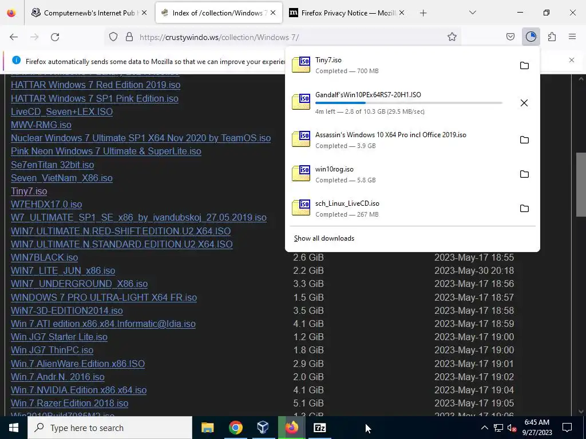Open HATTAR Windows 7 Red Edition 2019.iso link
The height and width of the screenshot is (439, 586).
click(96, 85)
